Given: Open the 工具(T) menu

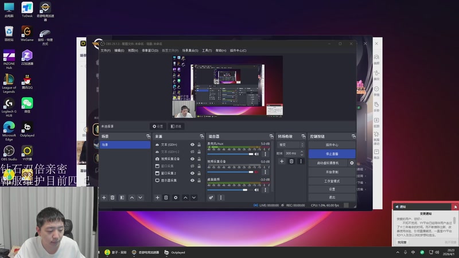Looking at the screenshot, I should coord(207,50).
